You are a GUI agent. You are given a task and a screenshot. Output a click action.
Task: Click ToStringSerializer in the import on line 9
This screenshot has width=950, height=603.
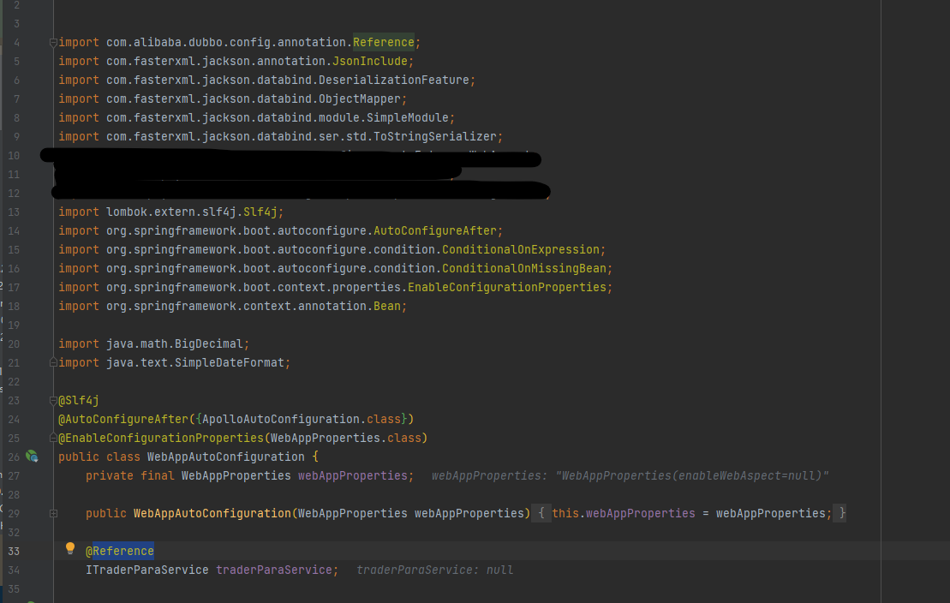click(x=435, y=136)
